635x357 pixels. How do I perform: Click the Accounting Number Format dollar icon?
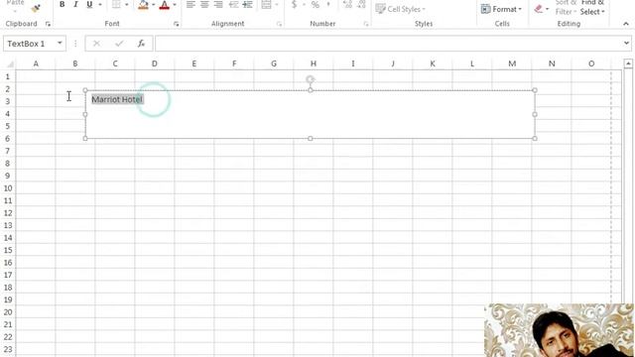(x=295, y=4)
